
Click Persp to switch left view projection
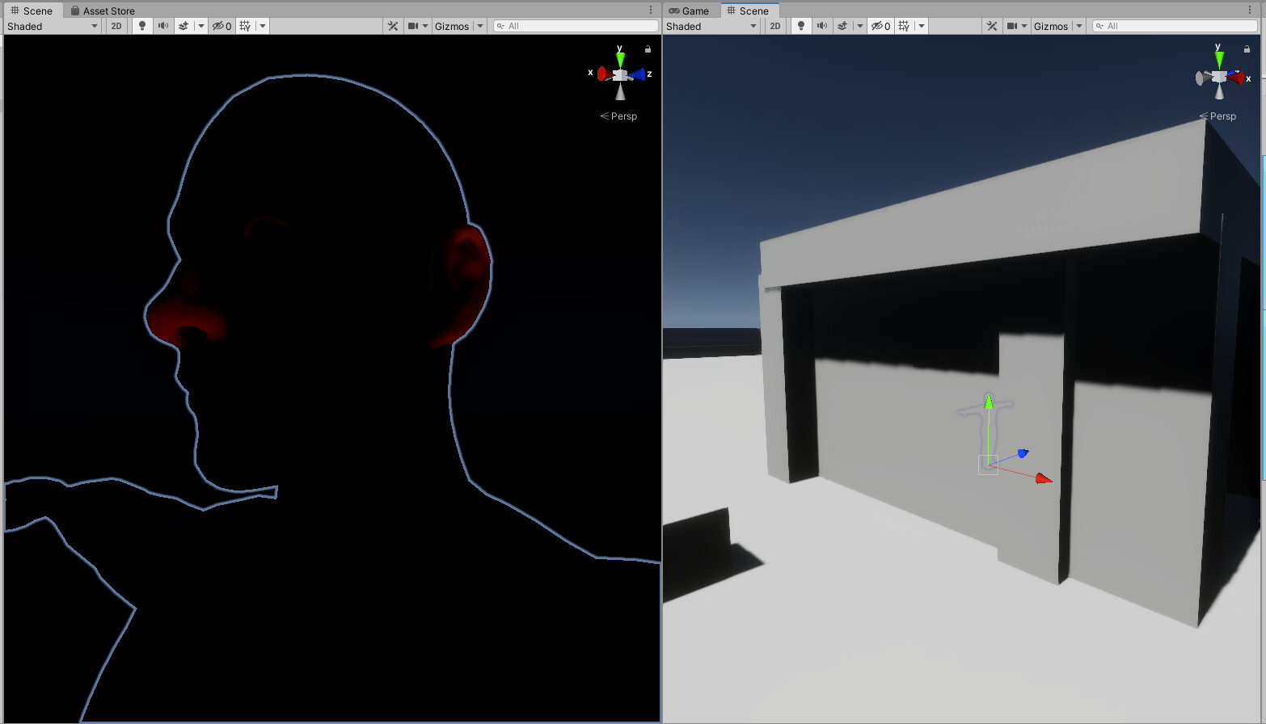(619, 116)
